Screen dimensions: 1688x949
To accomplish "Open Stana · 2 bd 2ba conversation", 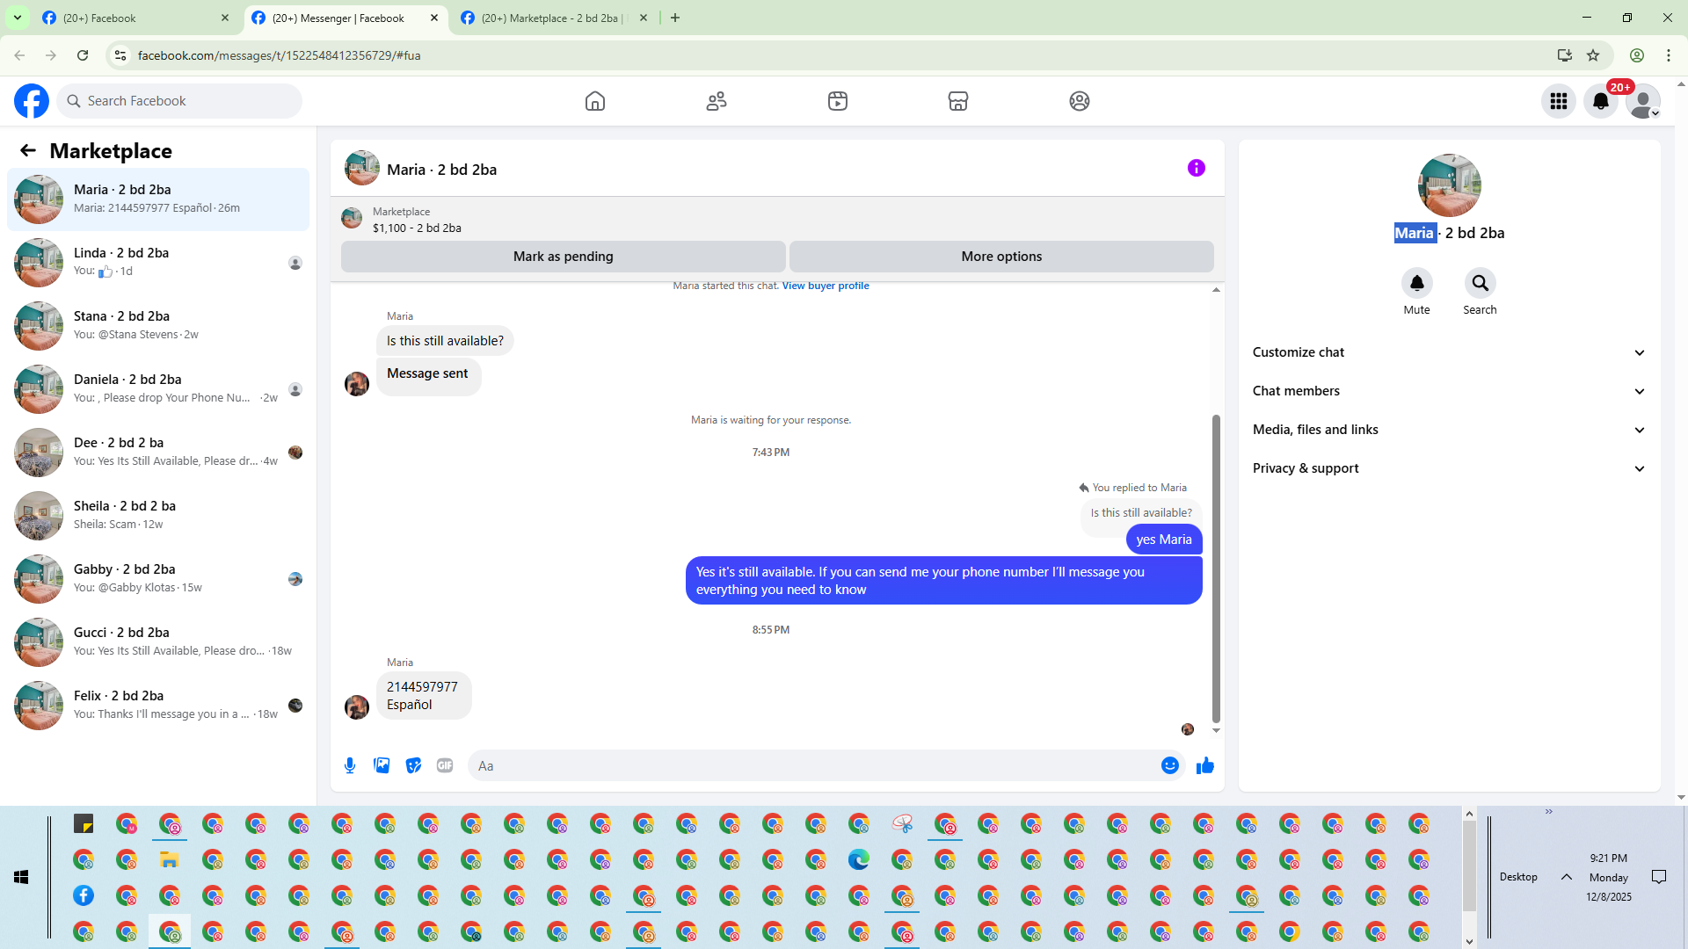I will tap(158, 325).
